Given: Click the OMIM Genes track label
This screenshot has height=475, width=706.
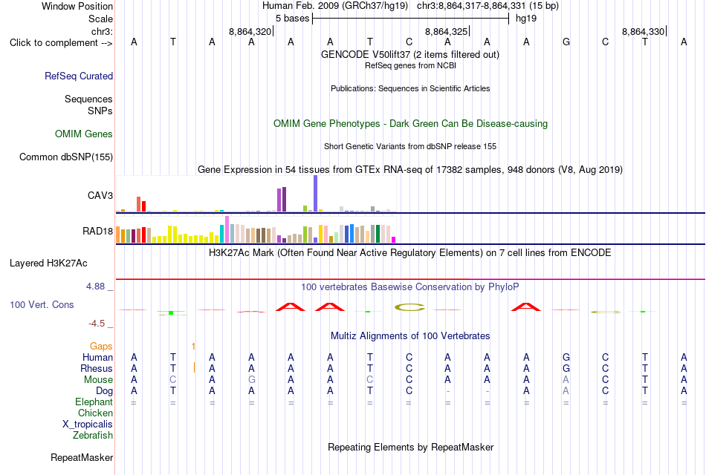Looking at the screenshot, I should (x=84, y=134).
